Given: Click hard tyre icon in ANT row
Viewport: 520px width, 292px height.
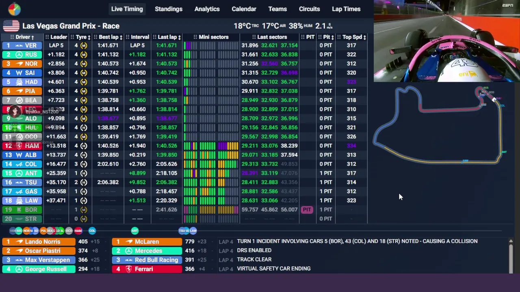Looking at the screenshot, I should [x=84, y=173].
